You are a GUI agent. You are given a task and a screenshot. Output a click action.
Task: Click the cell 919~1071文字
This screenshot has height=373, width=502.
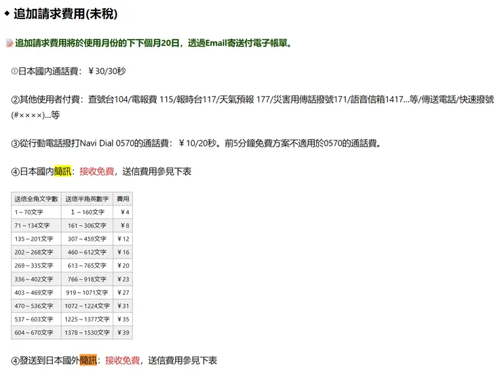click(x=87, y=293)
